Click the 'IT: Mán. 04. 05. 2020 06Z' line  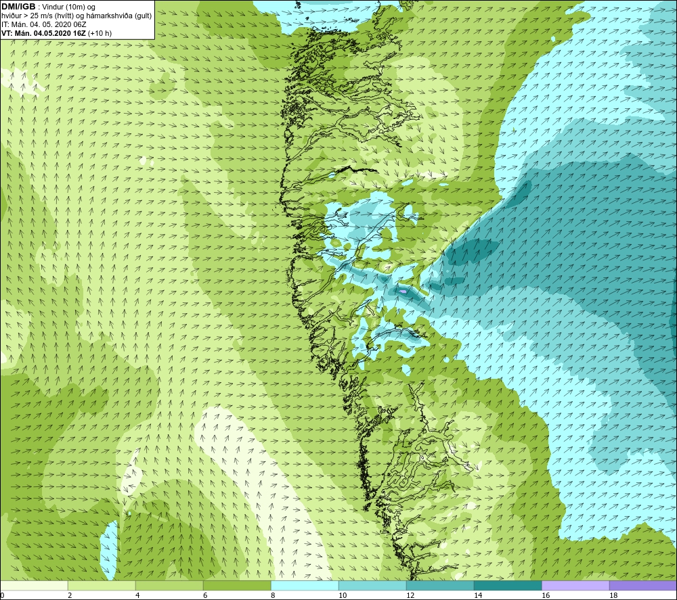pyautogui.click(x=43, y=24)
